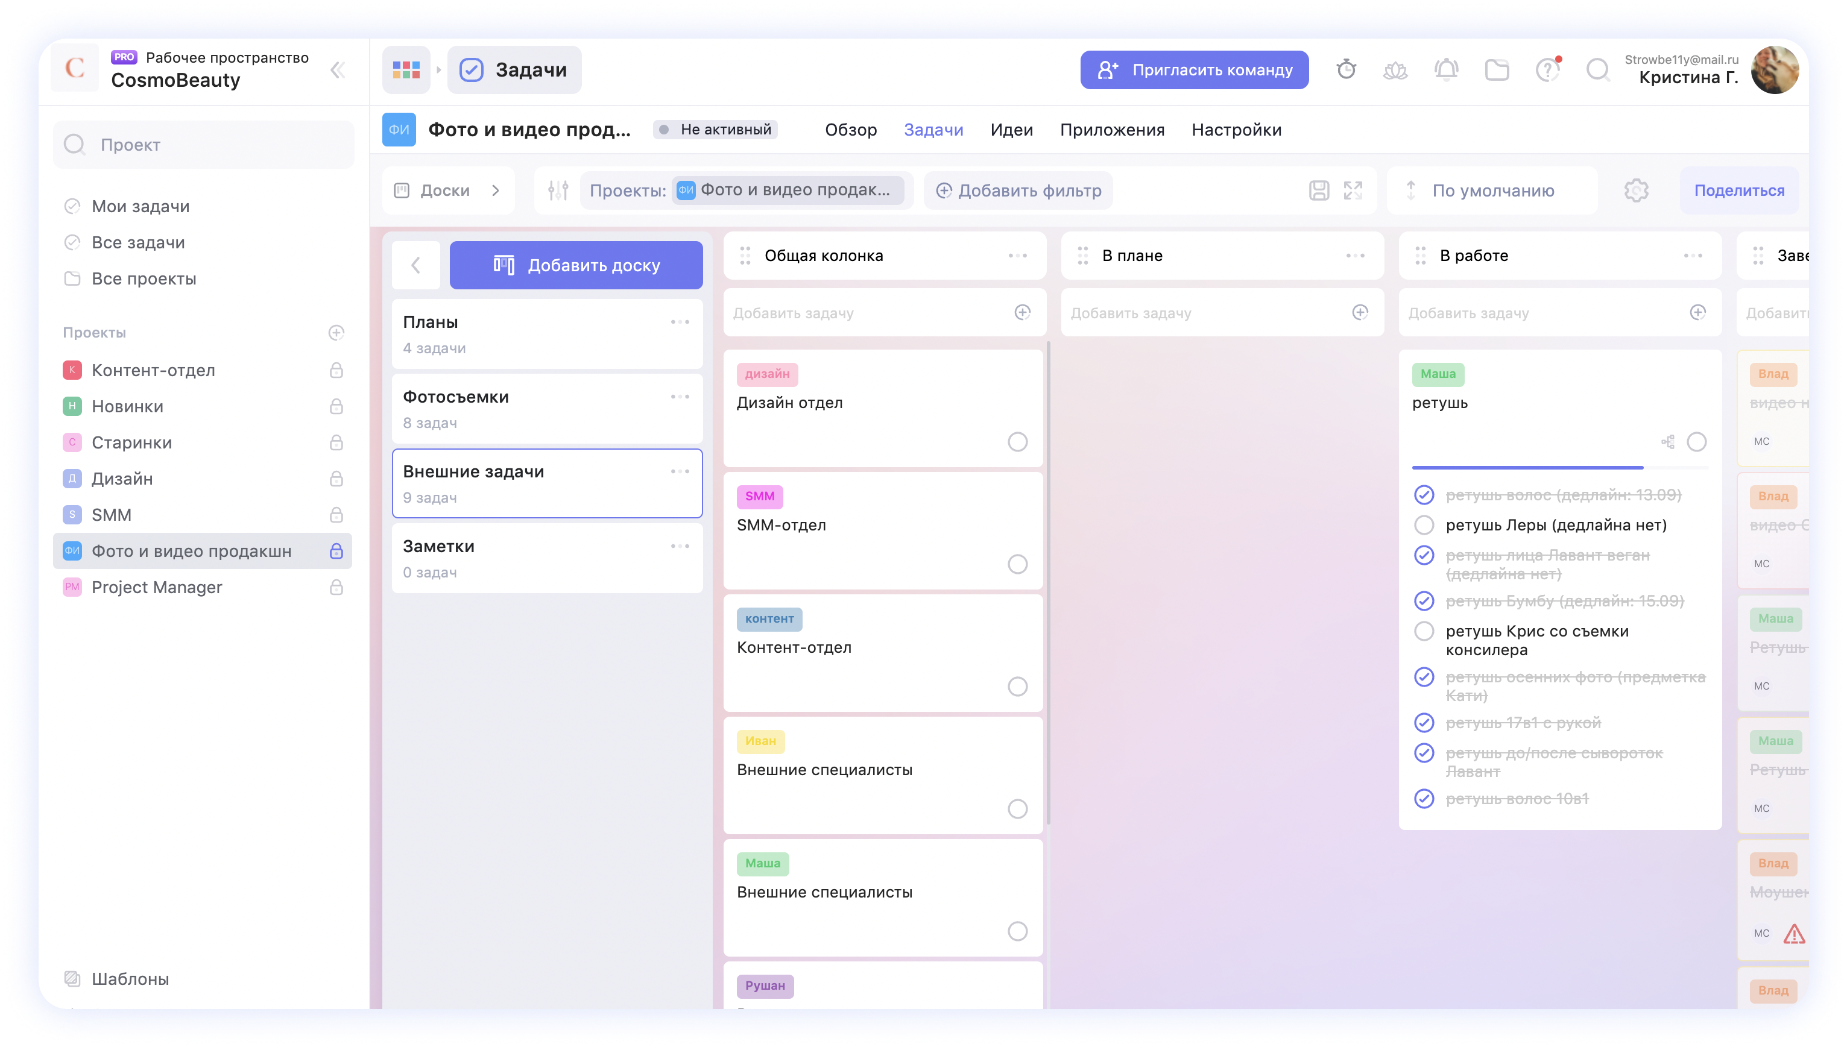The height and width of the screenshot is (1047, 1847).
Task: Uncheck 'ретушь волос 10в1' subtask
Action: (x=1424, y=799)
